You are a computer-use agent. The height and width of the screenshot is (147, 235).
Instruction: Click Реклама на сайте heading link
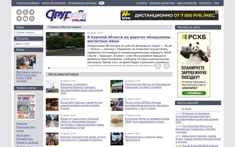189,27
